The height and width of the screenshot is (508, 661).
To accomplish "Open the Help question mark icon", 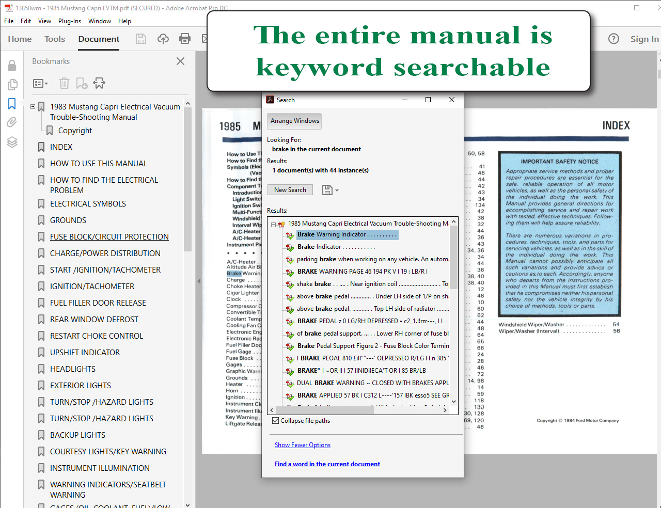I will coord(613,39).
